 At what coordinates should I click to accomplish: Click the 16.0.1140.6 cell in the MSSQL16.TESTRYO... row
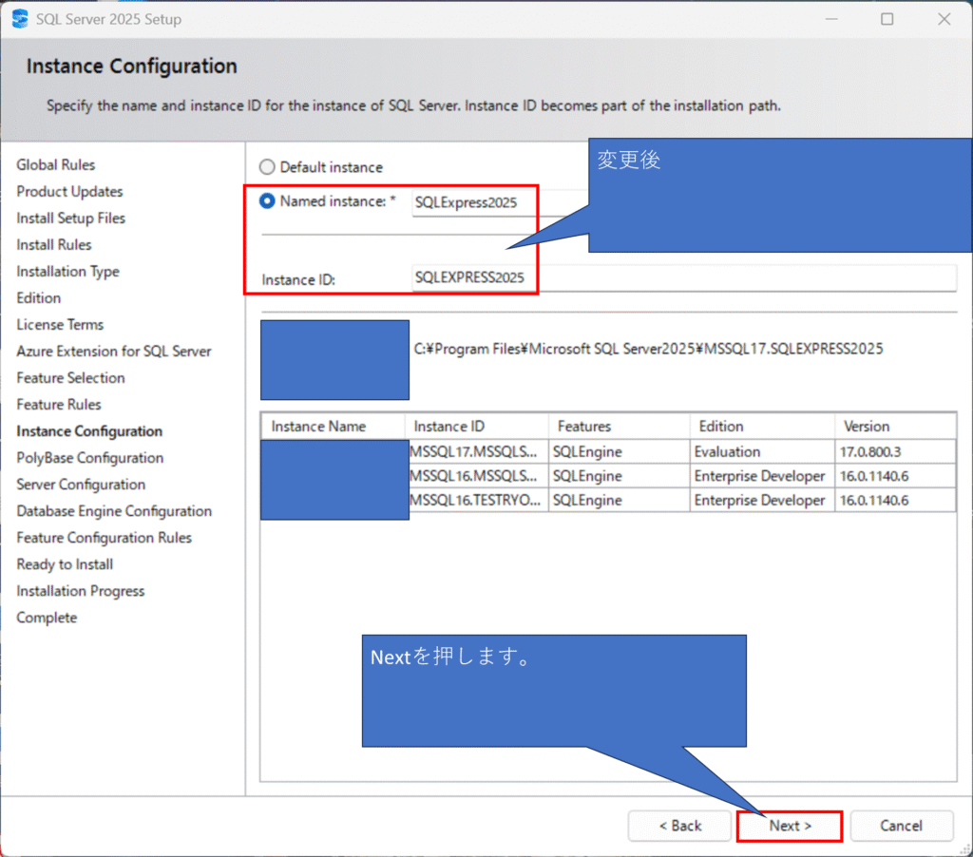[895, 500]
